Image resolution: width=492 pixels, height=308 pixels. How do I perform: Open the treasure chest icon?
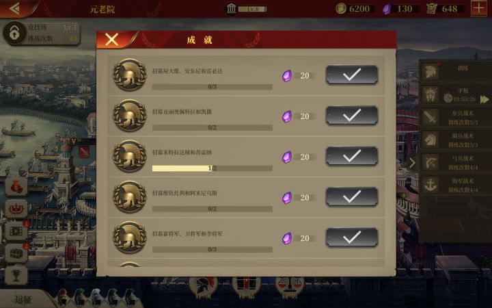tap(16, 253)
